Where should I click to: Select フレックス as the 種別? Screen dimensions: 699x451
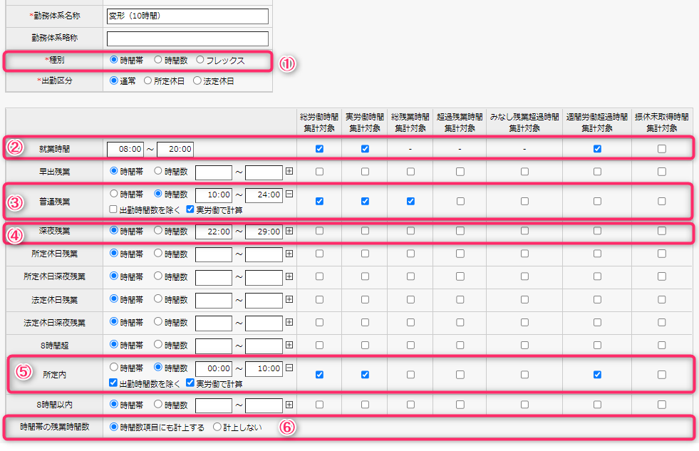[200, 61]
